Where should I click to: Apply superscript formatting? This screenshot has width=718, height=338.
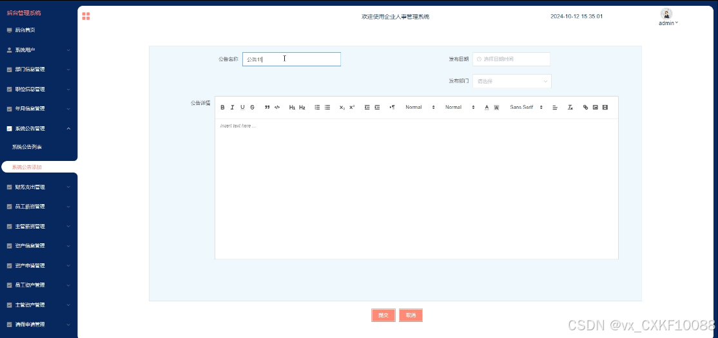352,108
